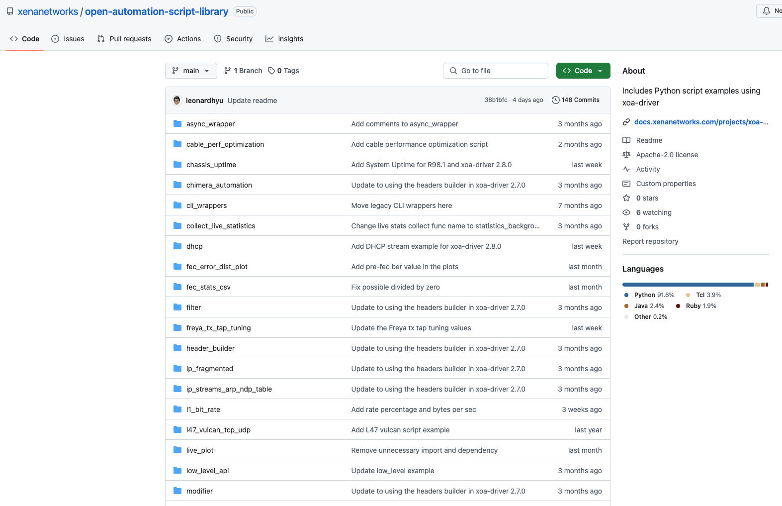Click the header_builder folder icon
The image size is (782, 506).
pyautogui.click(x=177, y=348)
